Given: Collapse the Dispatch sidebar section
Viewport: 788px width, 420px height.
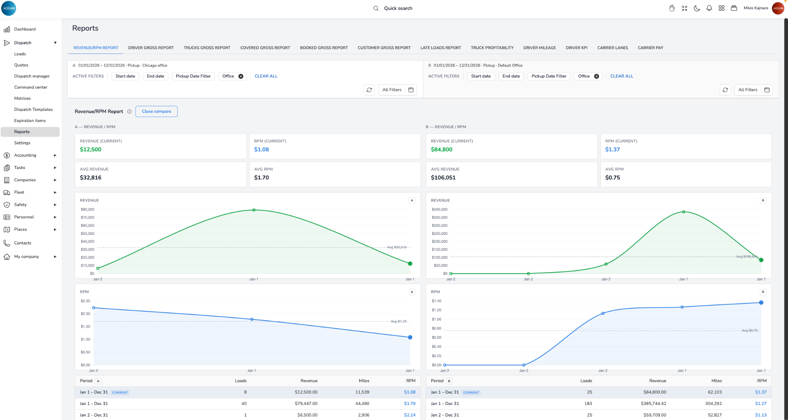Looking at the screenshot, I should (55, 43).
